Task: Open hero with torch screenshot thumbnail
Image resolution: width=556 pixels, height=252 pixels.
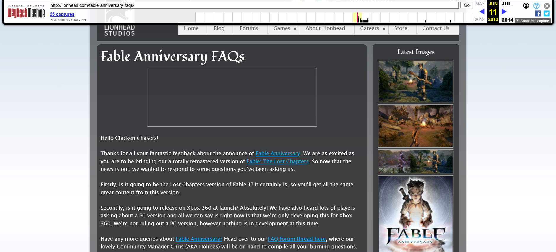Action: click(416, 81)
